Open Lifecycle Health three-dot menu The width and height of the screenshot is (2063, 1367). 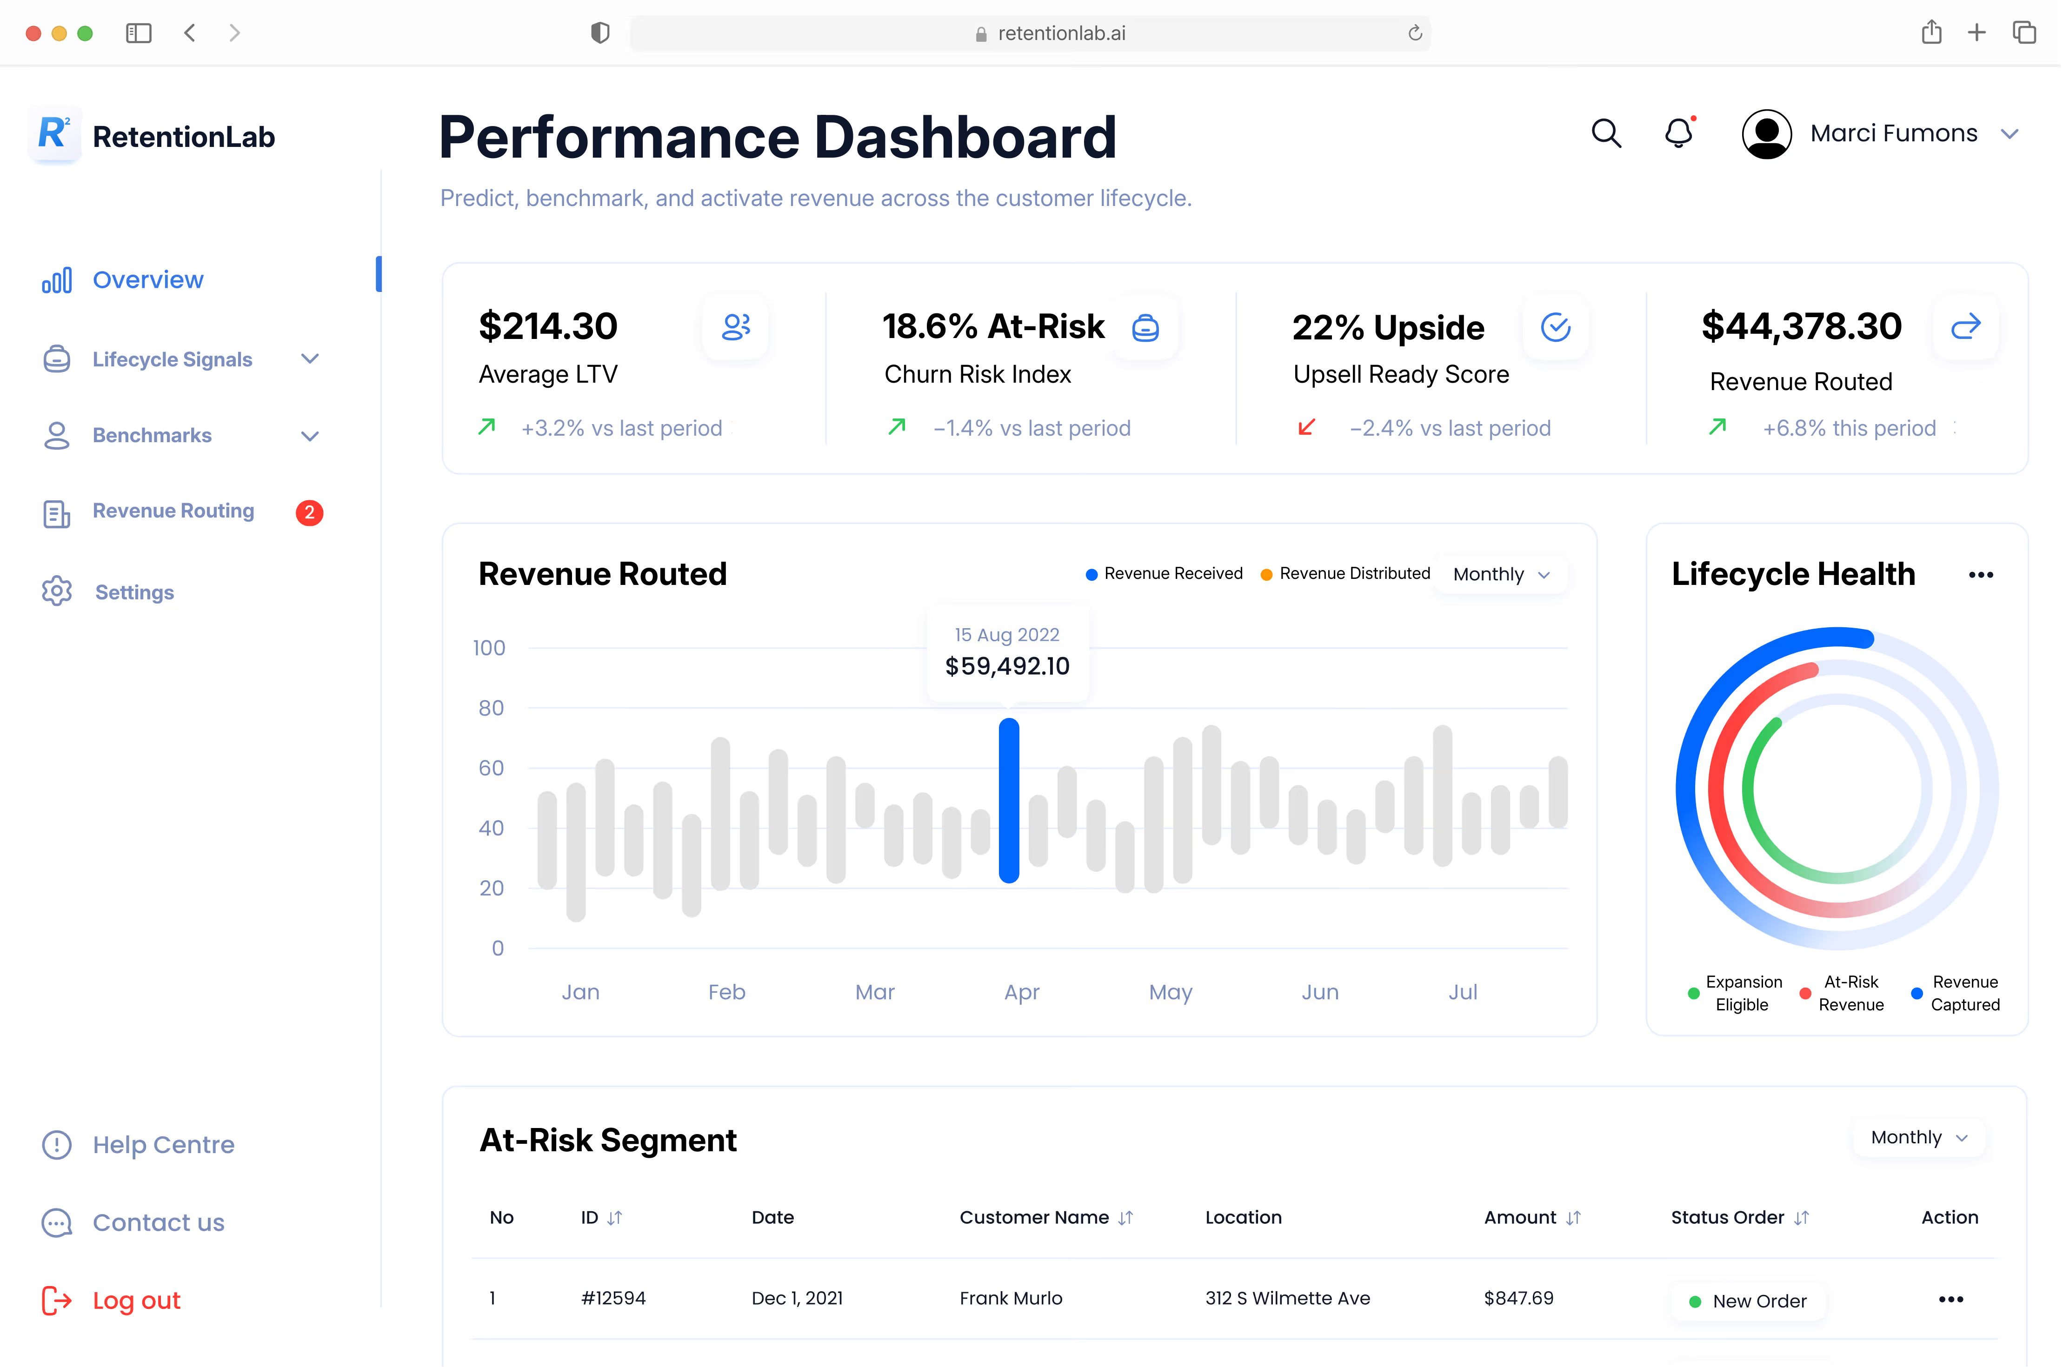tap(1981, 575)
